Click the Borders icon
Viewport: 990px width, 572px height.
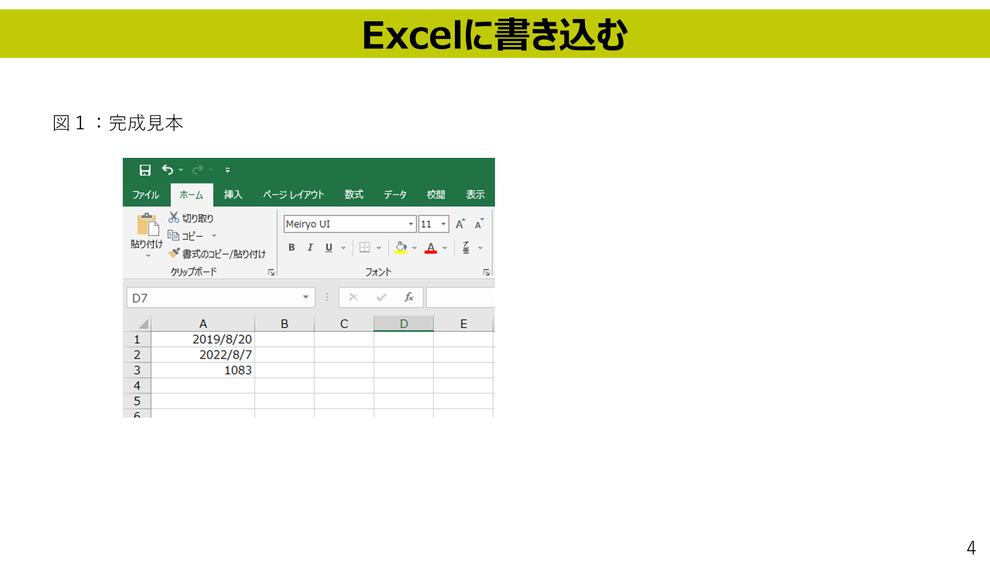point(365,247)
